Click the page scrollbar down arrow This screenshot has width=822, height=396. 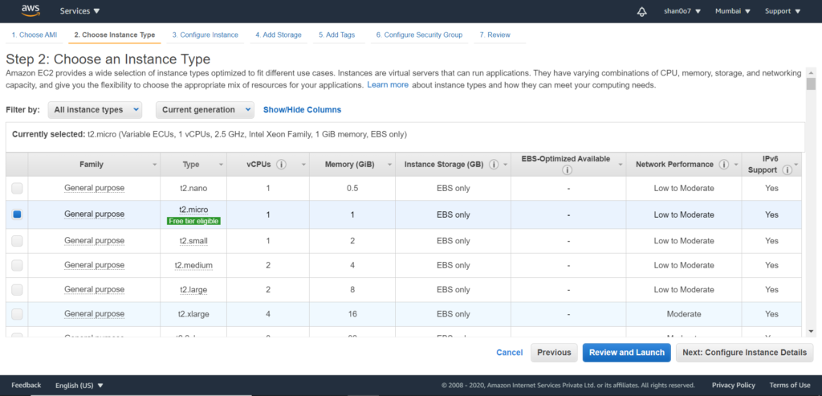point(811,332)
